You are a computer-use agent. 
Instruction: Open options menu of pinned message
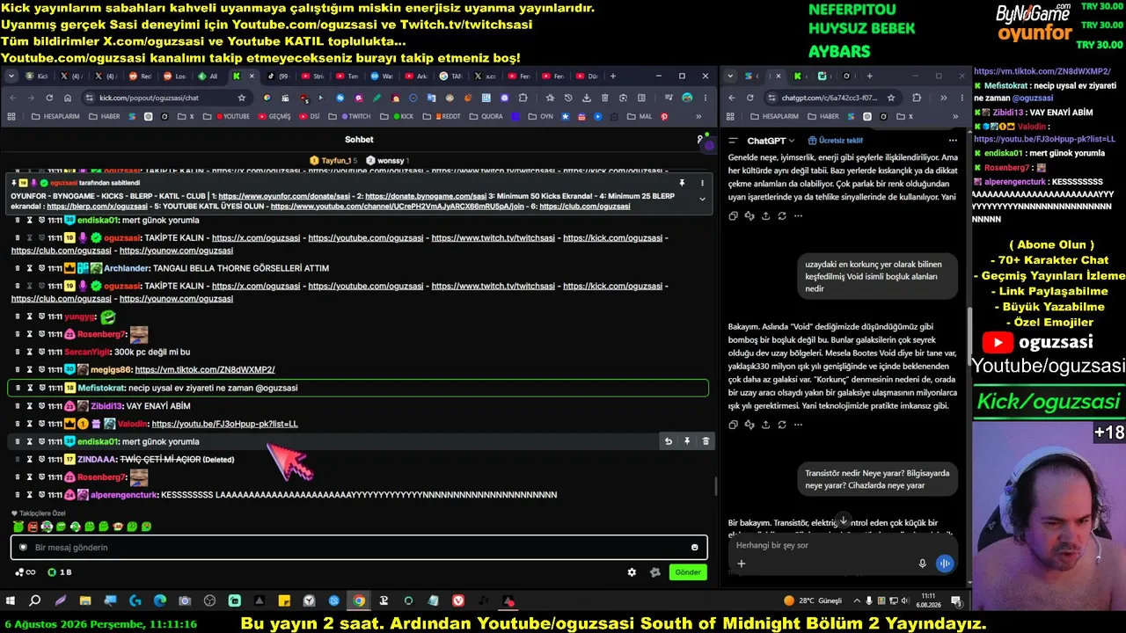click(702, 183)
